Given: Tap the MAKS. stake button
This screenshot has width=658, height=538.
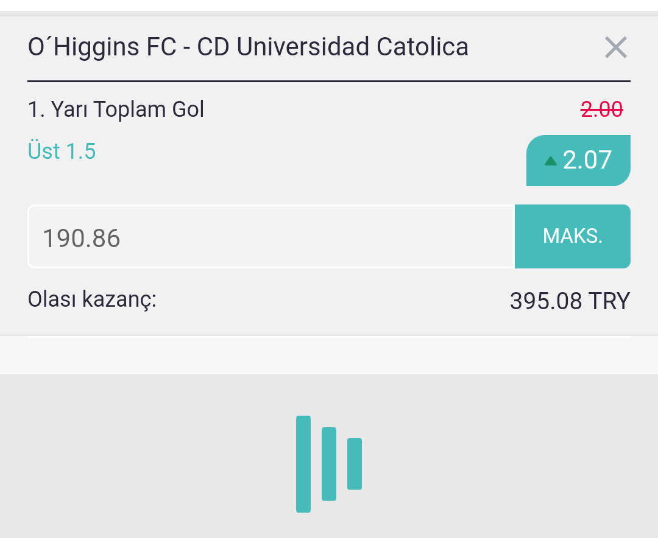Looking at the screenshot, I should pos(572,236).
